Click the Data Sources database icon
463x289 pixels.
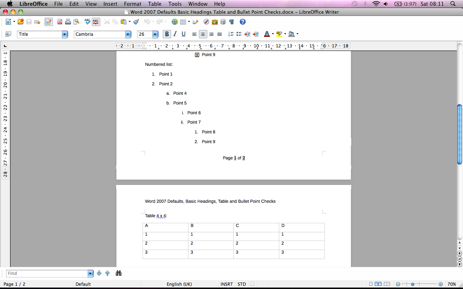[x=223, y=22]
